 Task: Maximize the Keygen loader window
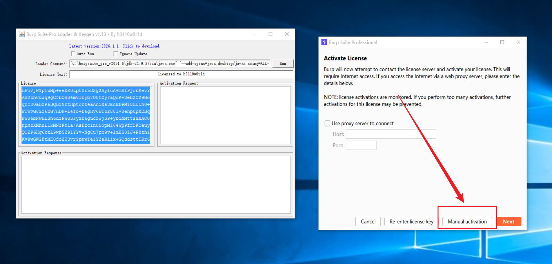click(270, 34)
